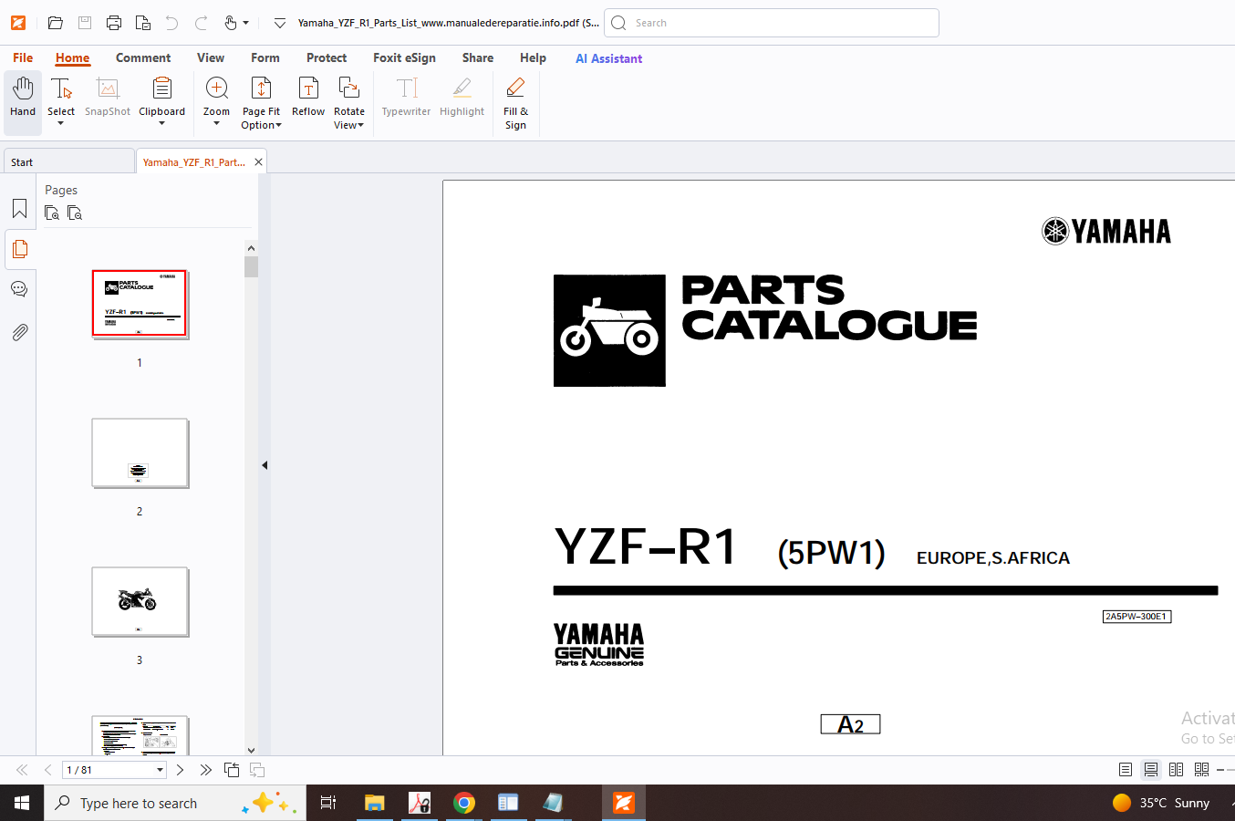1235x821 pixels.
Task: Go to next page arrow
Action: tap(180, 770)
